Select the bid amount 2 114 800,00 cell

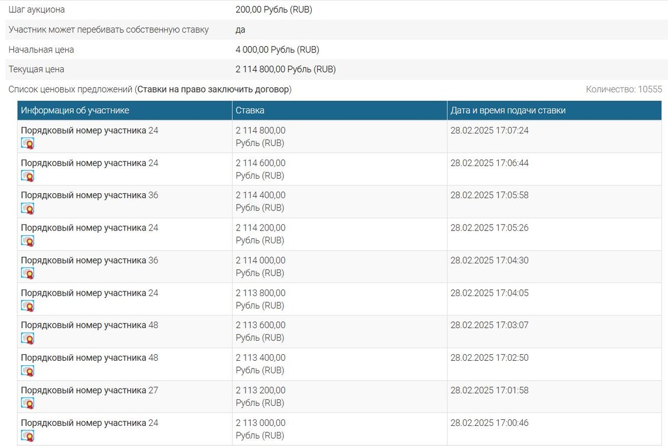pos(340,136)
